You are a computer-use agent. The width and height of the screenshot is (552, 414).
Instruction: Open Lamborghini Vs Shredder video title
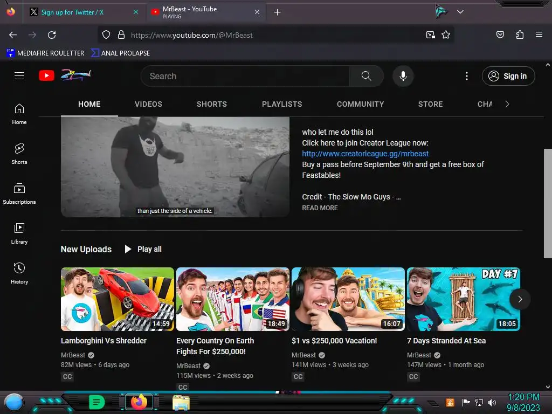[103, 341]
